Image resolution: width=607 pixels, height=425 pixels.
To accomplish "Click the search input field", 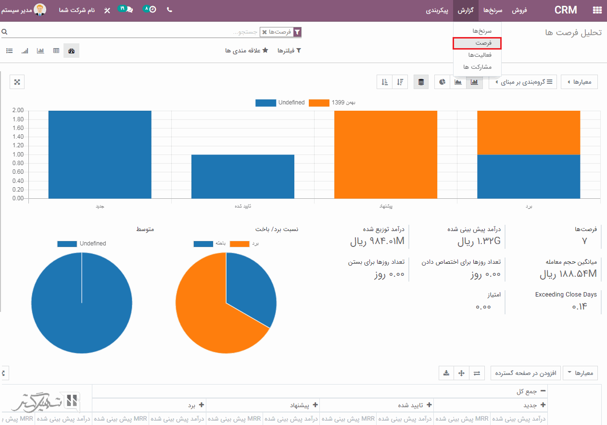I will point(144,32).
